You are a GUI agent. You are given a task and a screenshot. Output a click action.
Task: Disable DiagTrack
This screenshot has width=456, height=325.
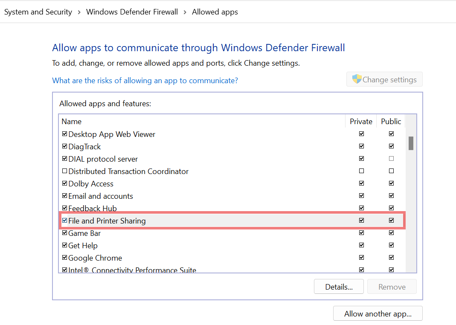(x=64, y=146)
